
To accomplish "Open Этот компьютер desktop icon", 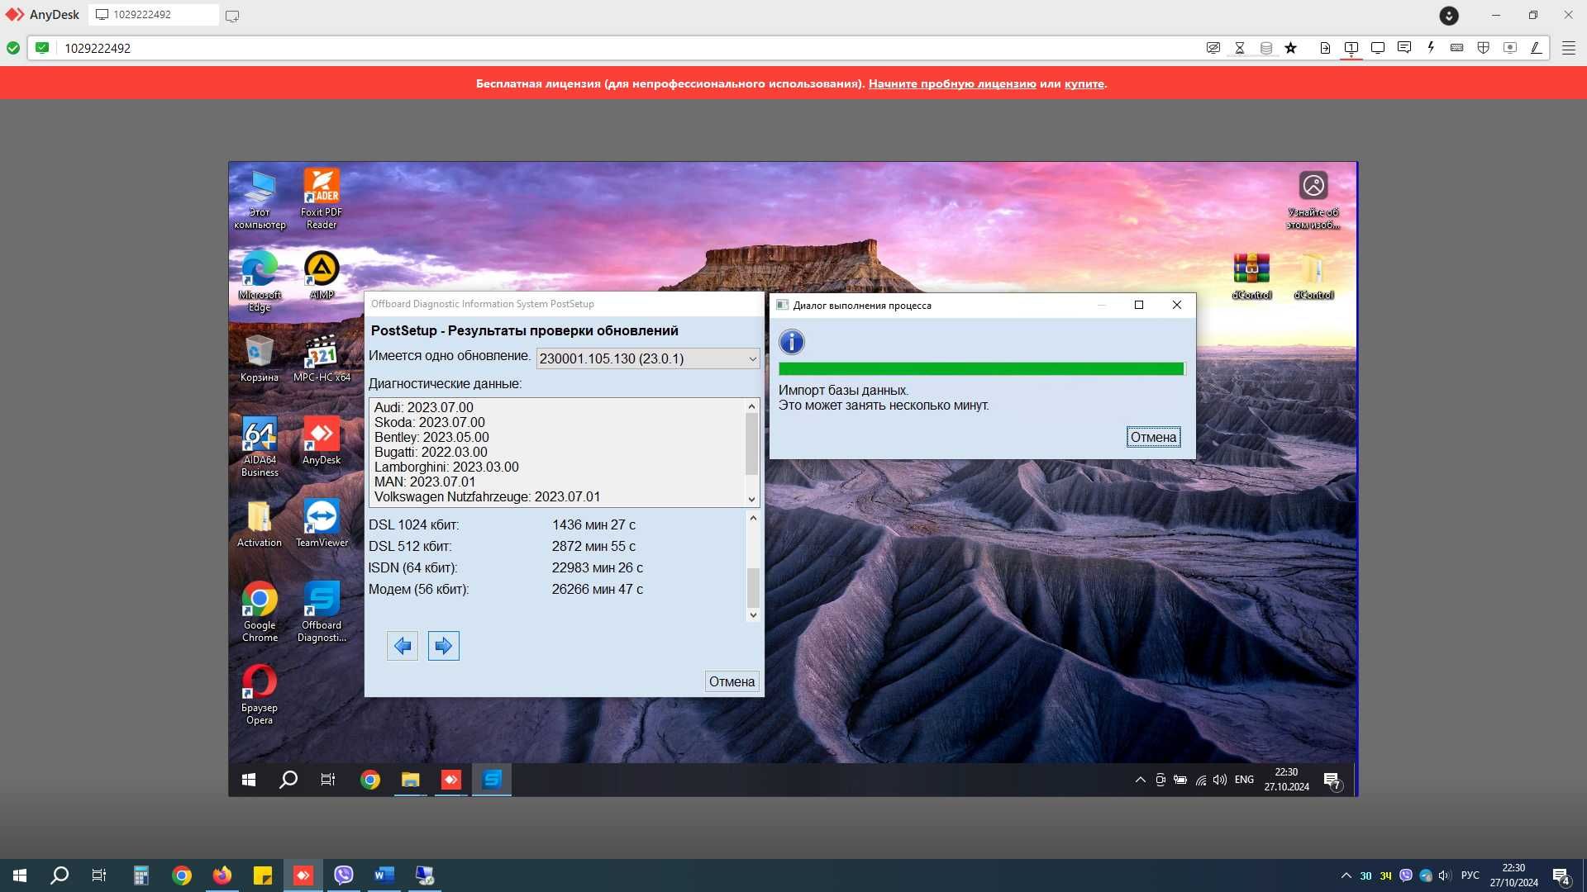I will tap(260, 198).
